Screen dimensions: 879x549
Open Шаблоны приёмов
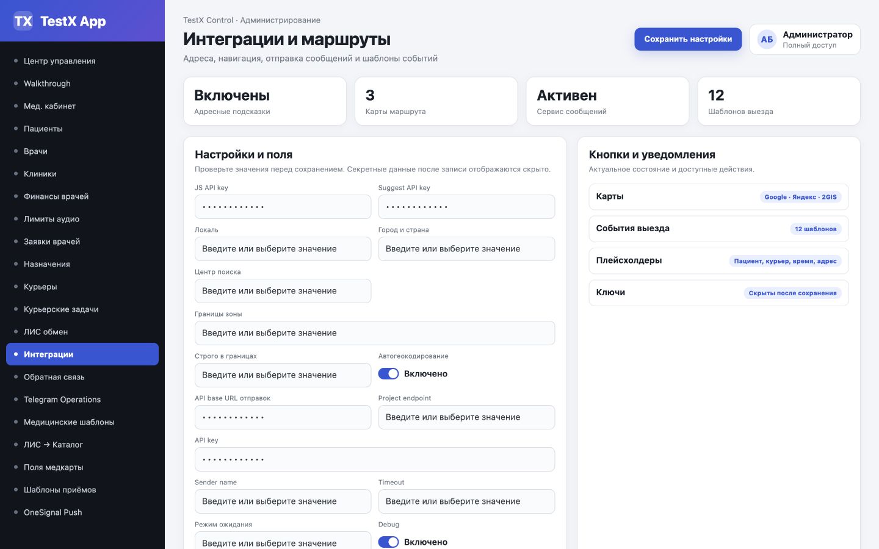click(82, 490)
